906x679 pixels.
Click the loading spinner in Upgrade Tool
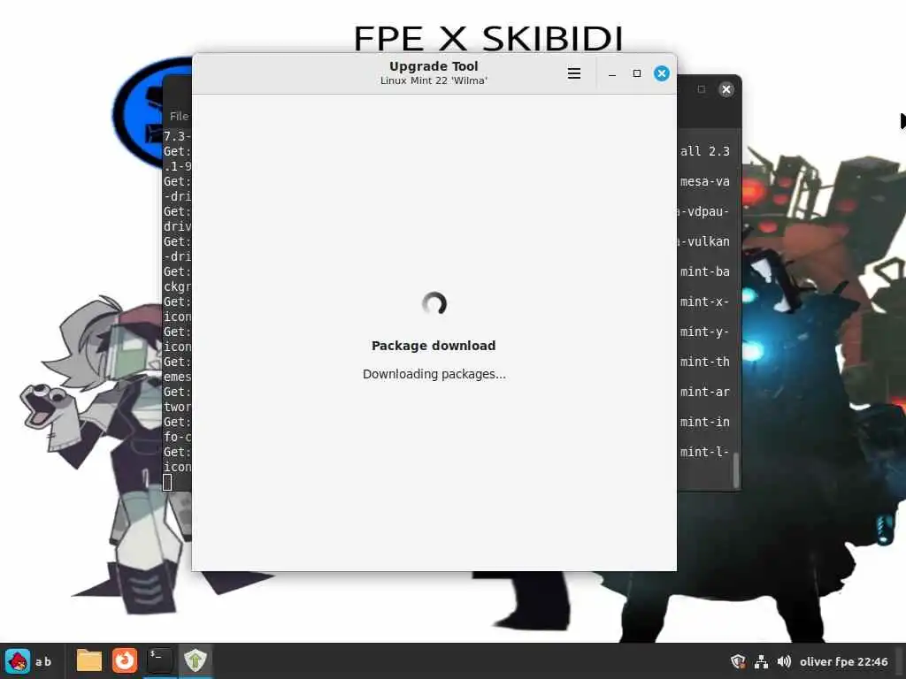(x=434, y=304)
